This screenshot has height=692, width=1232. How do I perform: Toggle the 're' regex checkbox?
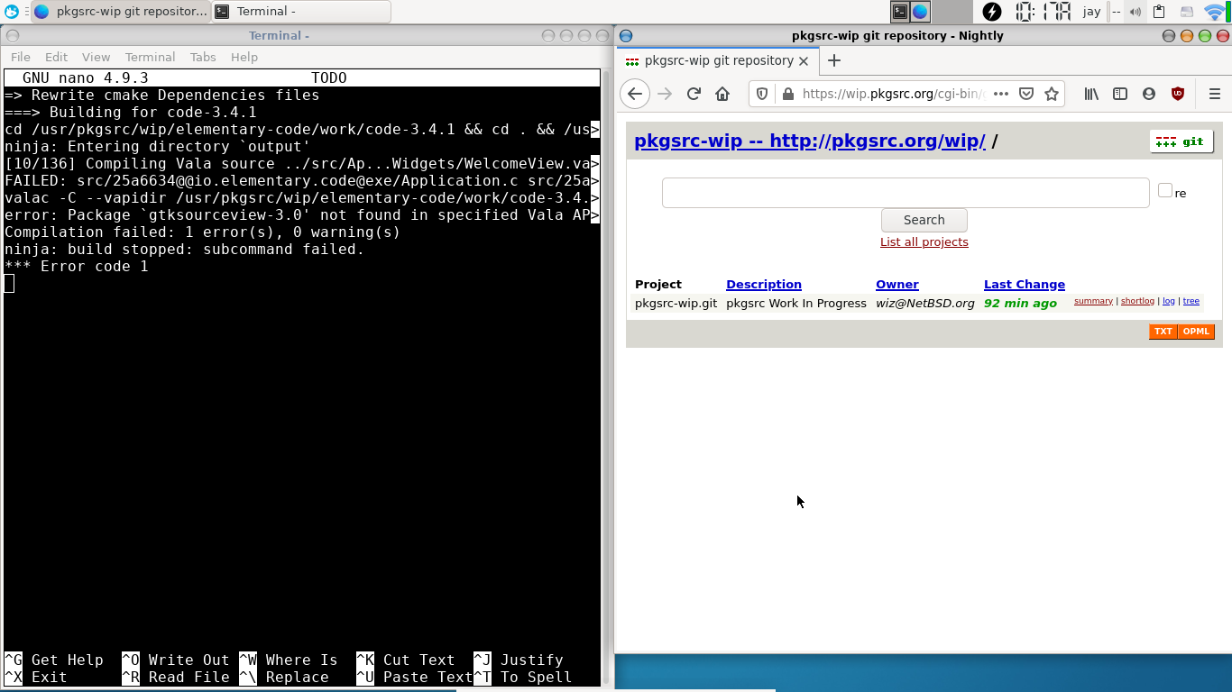tap(1165, 190)
